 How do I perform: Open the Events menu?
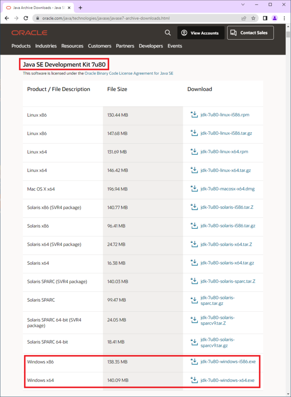point(175,46)
